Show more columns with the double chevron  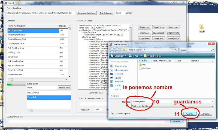click(x=213, y=61)
